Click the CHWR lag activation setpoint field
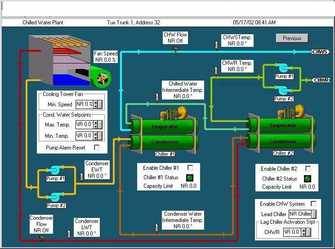Screen dimensions: 335x249 (x=294, y=232)
